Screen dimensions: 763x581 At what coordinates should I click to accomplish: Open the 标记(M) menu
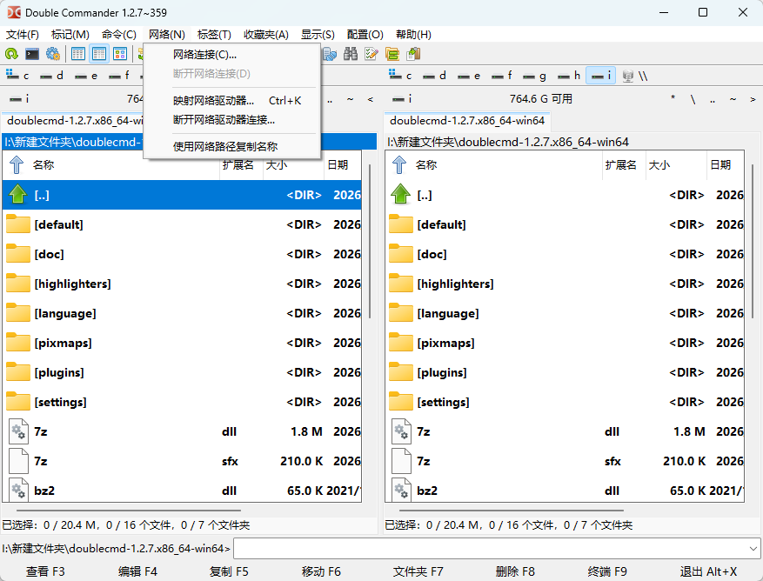[x=70, y=35]
